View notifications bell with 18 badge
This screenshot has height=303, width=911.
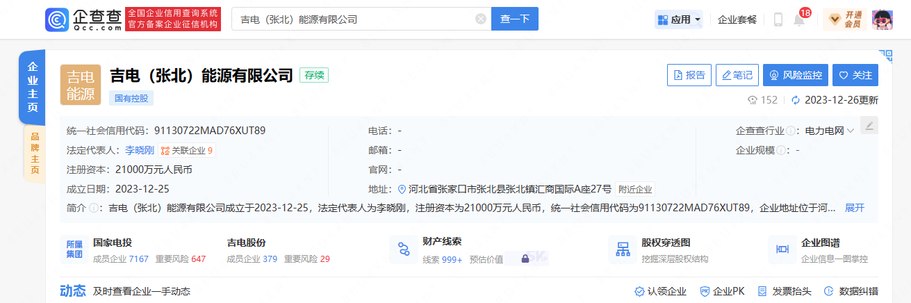[800, 19]
